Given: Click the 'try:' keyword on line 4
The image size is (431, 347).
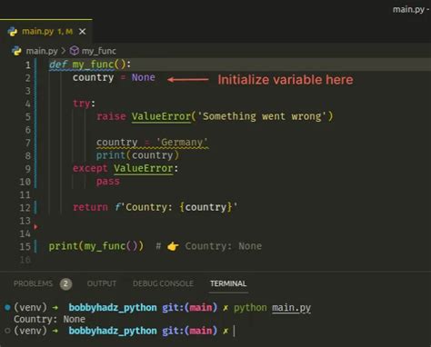Looking at the screenshot, I should tap(84, 104).
